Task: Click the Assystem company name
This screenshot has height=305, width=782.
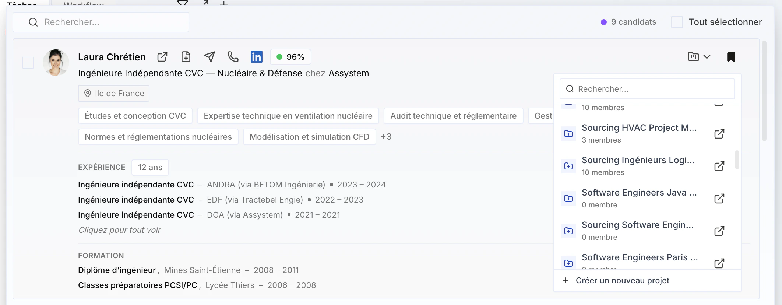Action: 349,73
